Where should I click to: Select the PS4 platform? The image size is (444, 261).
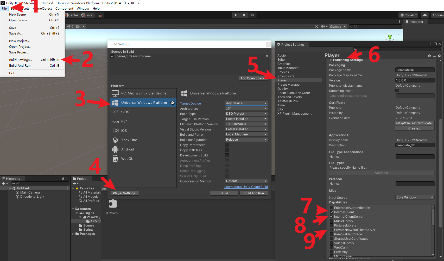coord(143,121)
